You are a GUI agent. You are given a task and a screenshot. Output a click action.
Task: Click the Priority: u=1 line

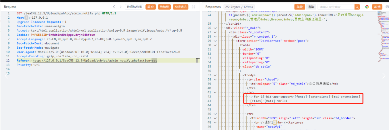point(28,65)
